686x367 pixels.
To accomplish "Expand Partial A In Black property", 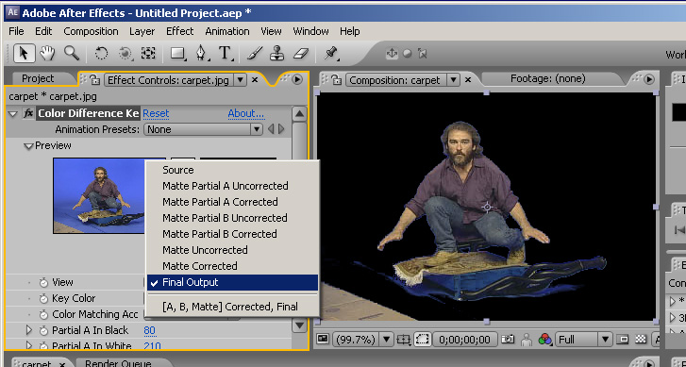I will pos(29,330).
